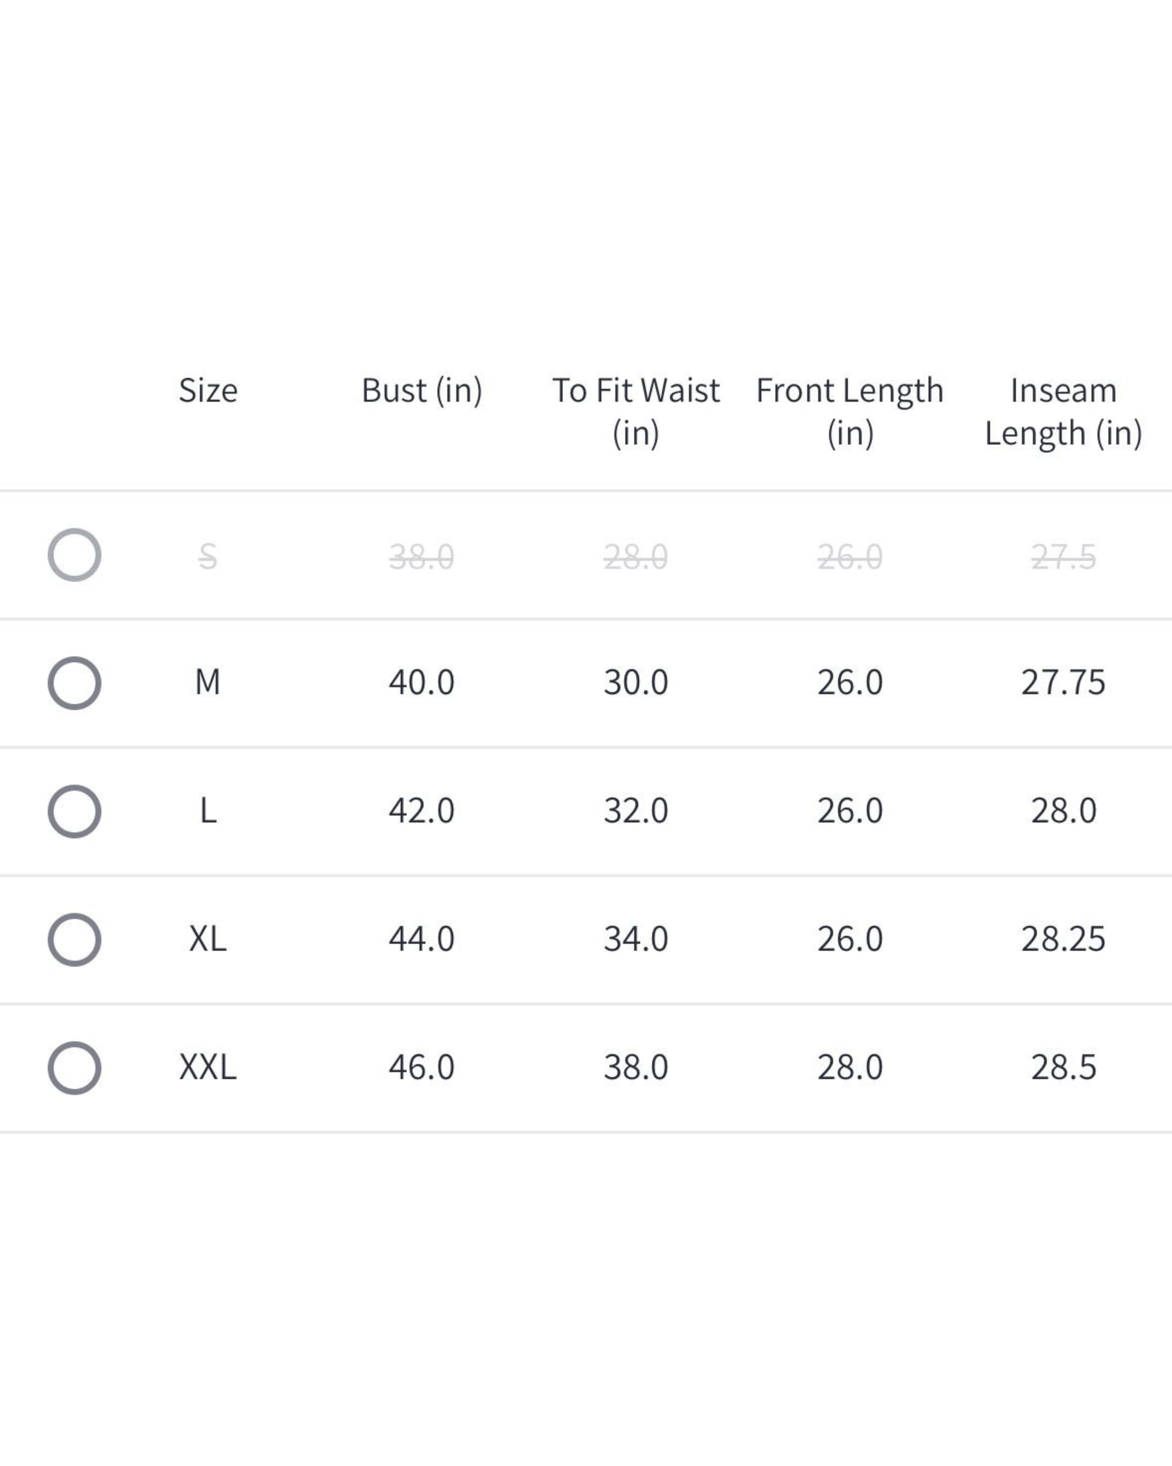1172x1466 pixels.
Task: Select the radio button for size M
Action: [x=75, y=683]
